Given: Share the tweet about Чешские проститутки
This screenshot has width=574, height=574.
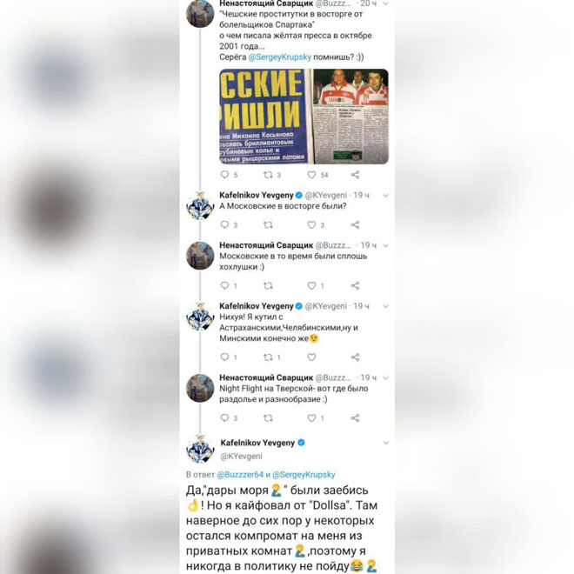Looking at the screenshot, I should (x=355, y=175).
